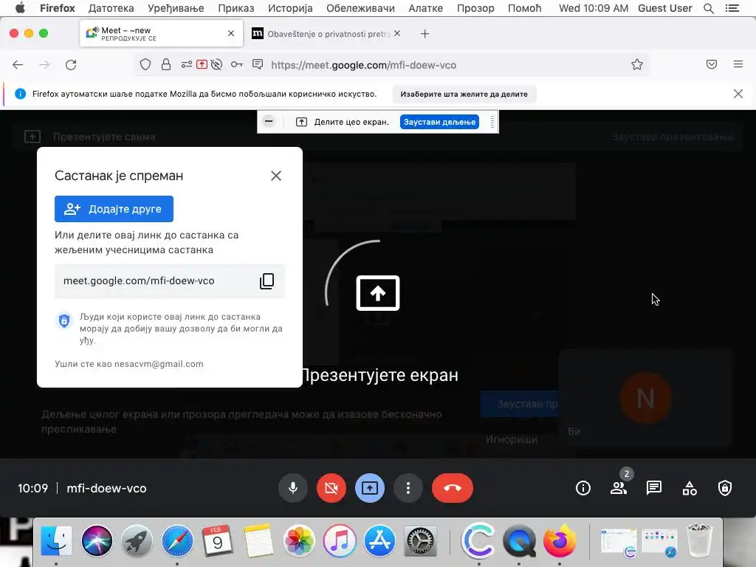This screenshot has height=567, width=756.
Task: Open App Store from the Dock
Action: (379, 540)
